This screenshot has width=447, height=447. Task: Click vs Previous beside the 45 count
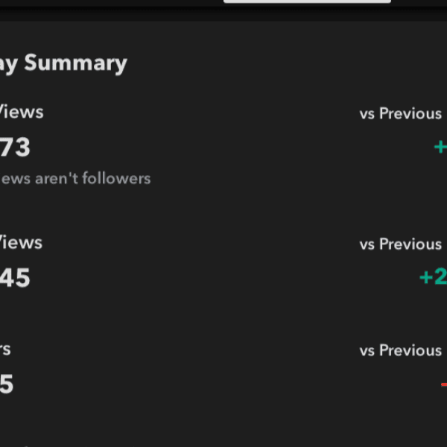[401, 244]
